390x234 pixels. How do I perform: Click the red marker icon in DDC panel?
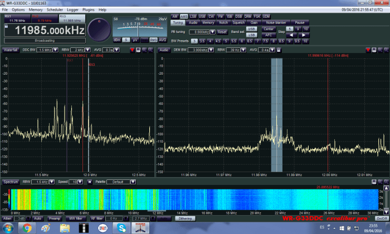132,50
